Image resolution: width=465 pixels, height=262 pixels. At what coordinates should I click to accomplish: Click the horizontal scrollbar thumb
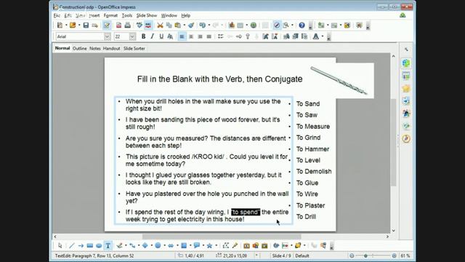(x=222, y=237)
